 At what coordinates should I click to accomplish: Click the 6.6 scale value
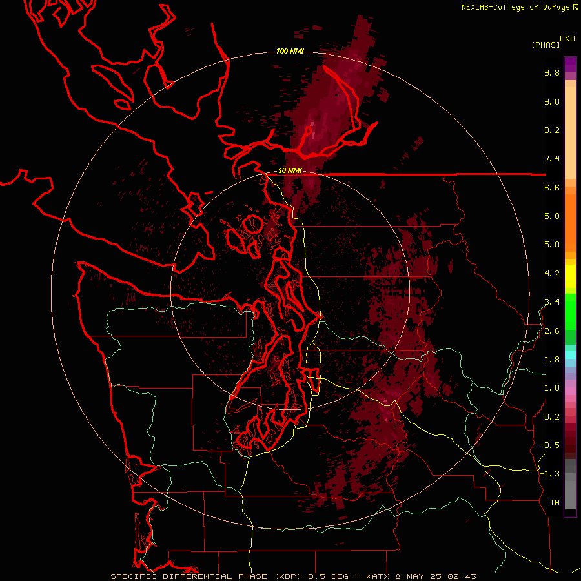(x=552, y=187)
